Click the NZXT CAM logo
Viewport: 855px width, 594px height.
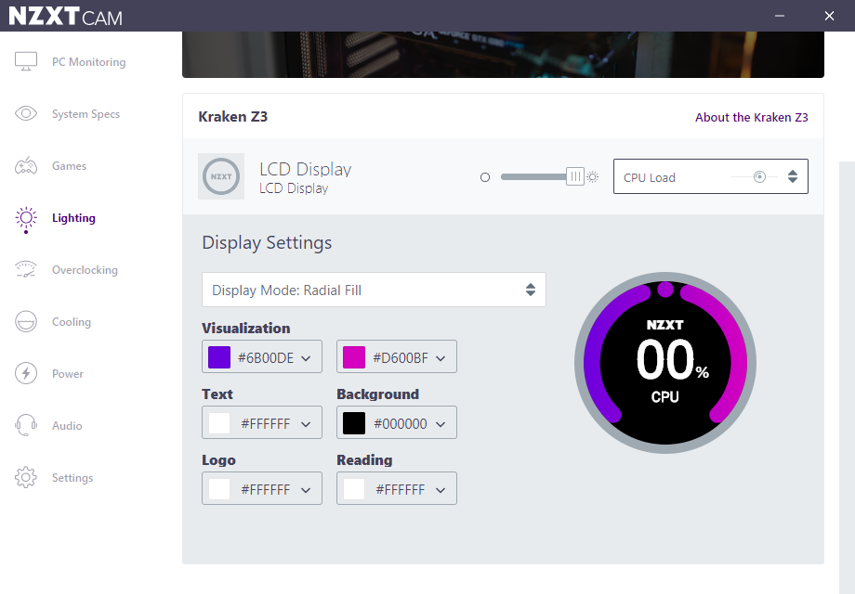66,17
